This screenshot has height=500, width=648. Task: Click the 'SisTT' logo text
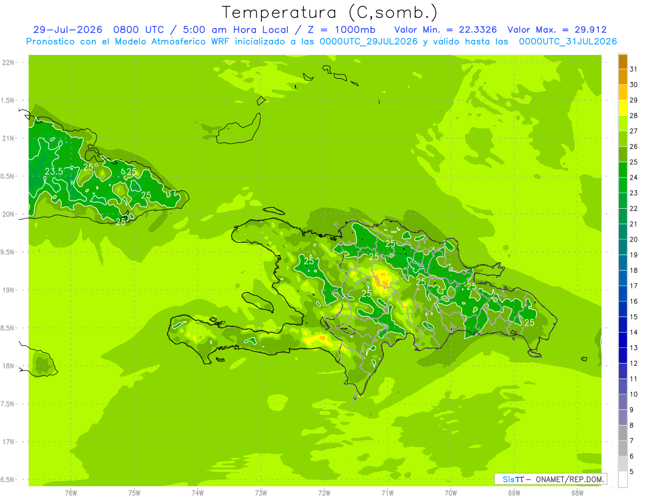coord(513,479)
